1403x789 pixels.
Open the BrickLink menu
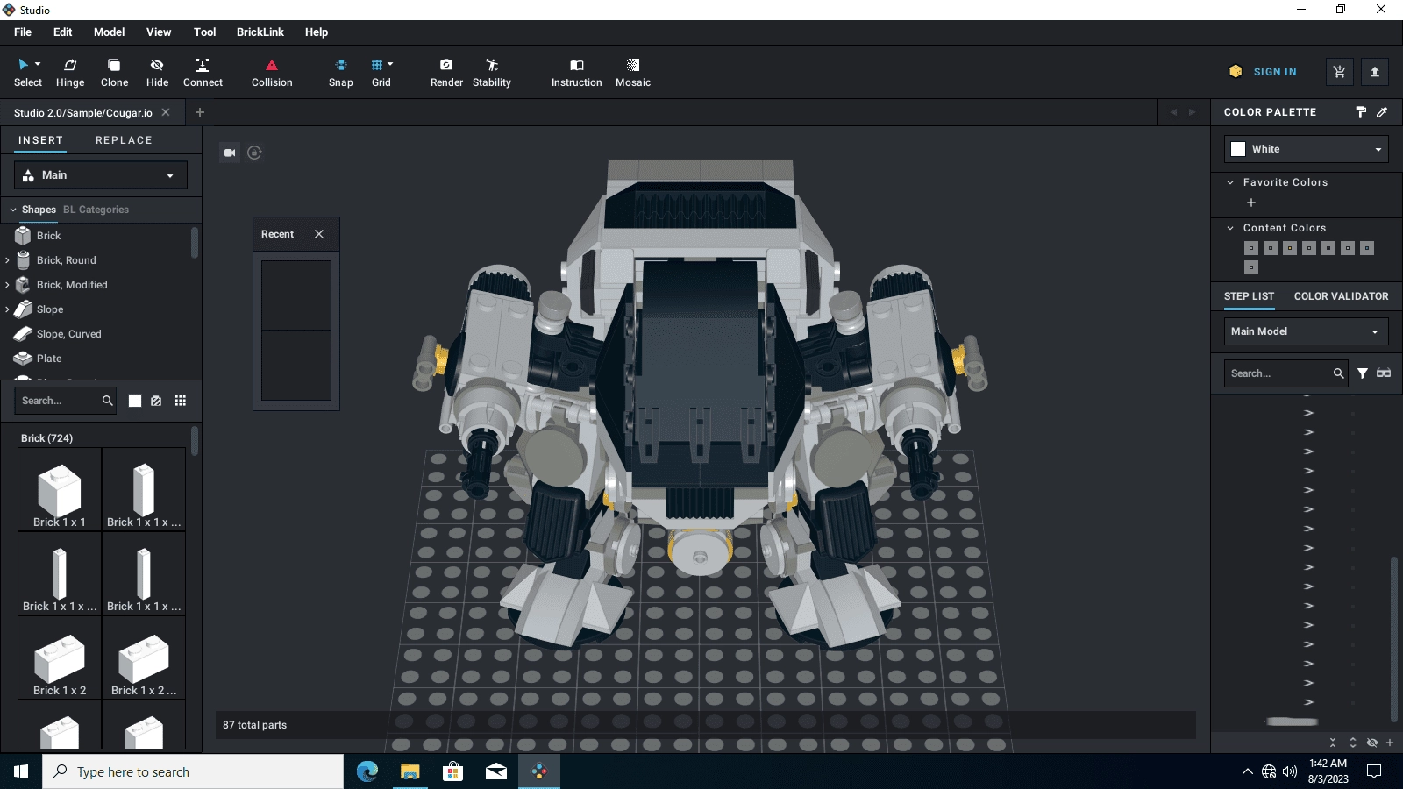click(260, 32)
